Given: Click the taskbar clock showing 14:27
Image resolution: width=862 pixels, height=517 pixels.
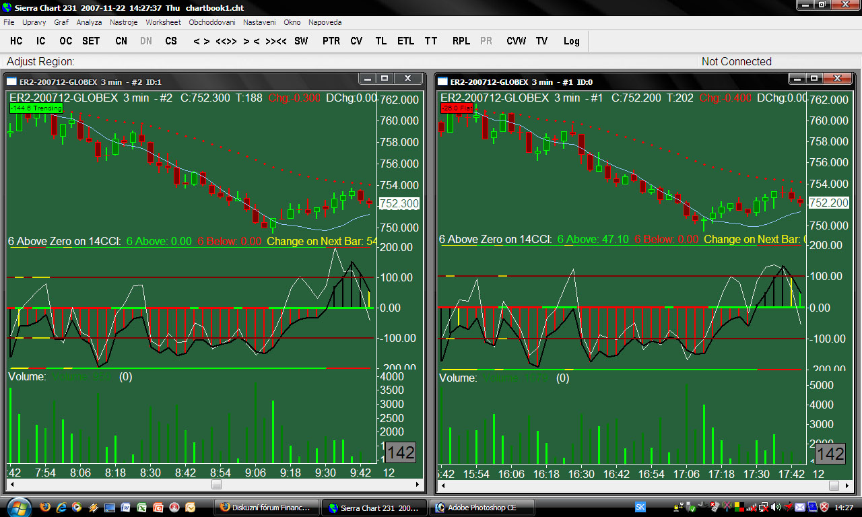Looking at the screenshot, I should point(844,507).
